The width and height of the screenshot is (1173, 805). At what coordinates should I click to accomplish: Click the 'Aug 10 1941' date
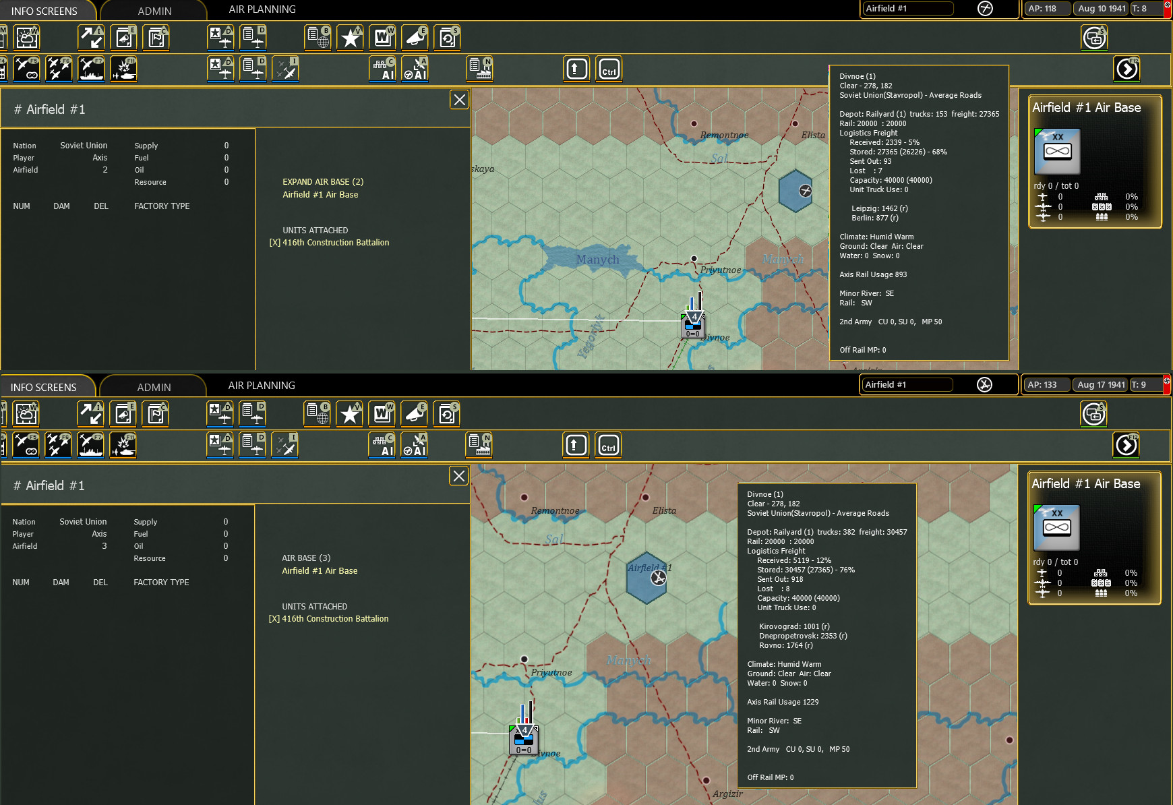point(1102,9)
